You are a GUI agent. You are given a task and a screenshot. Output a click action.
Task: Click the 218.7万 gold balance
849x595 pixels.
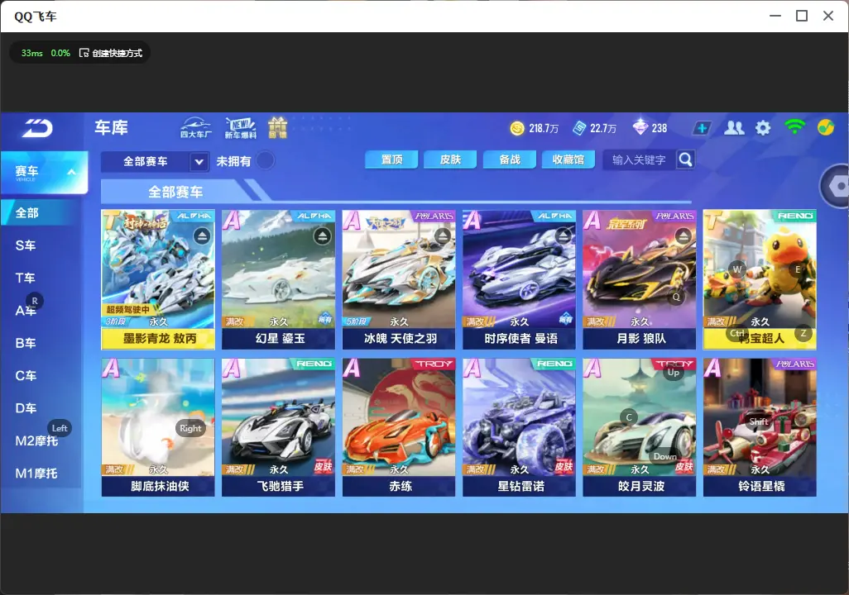(544, 128)
